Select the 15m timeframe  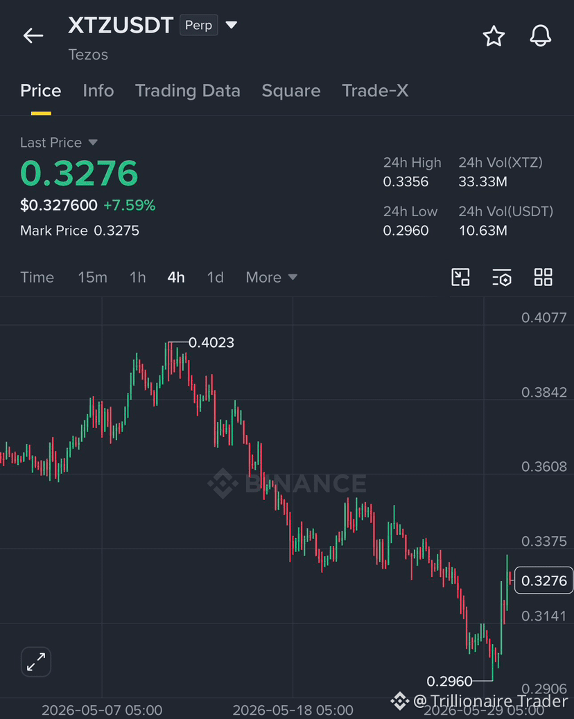[x=92, y=277]
